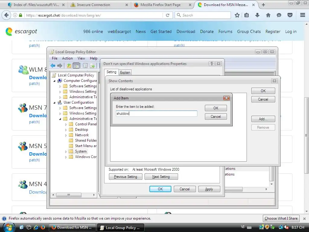
Task: Open the Firefox hamburger menu
Action: (x=303, y=15)
